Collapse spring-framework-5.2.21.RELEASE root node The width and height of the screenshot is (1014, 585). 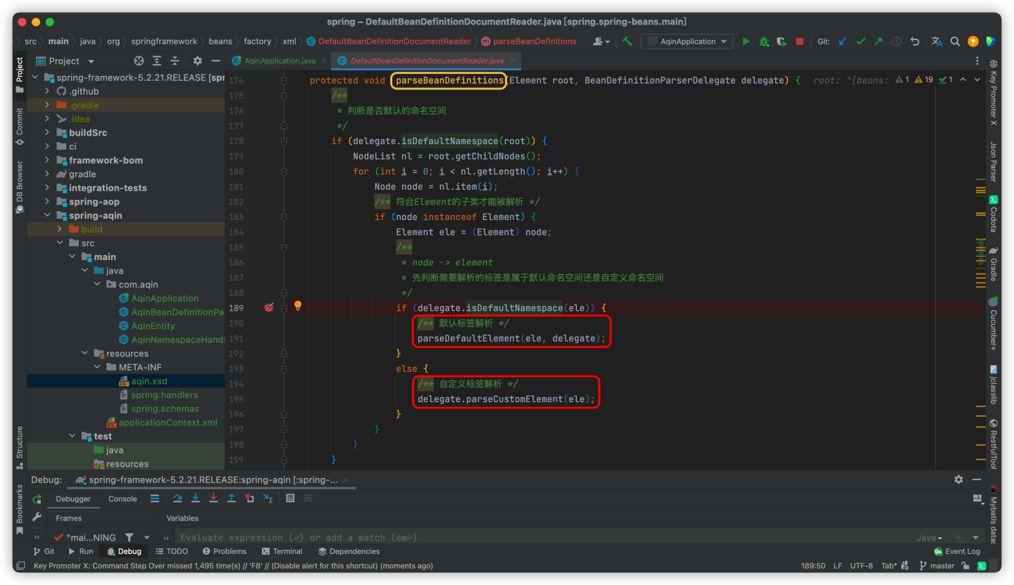(x=35, y=77)
